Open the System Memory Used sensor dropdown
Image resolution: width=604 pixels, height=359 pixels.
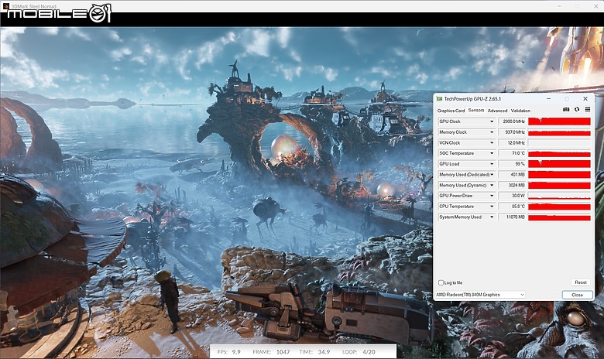(492, 217)
